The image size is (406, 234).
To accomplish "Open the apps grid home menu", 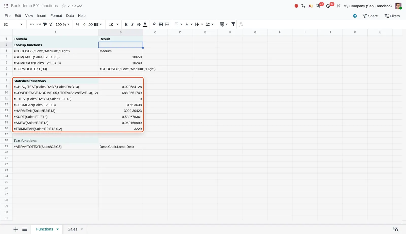I will (6, 6).
